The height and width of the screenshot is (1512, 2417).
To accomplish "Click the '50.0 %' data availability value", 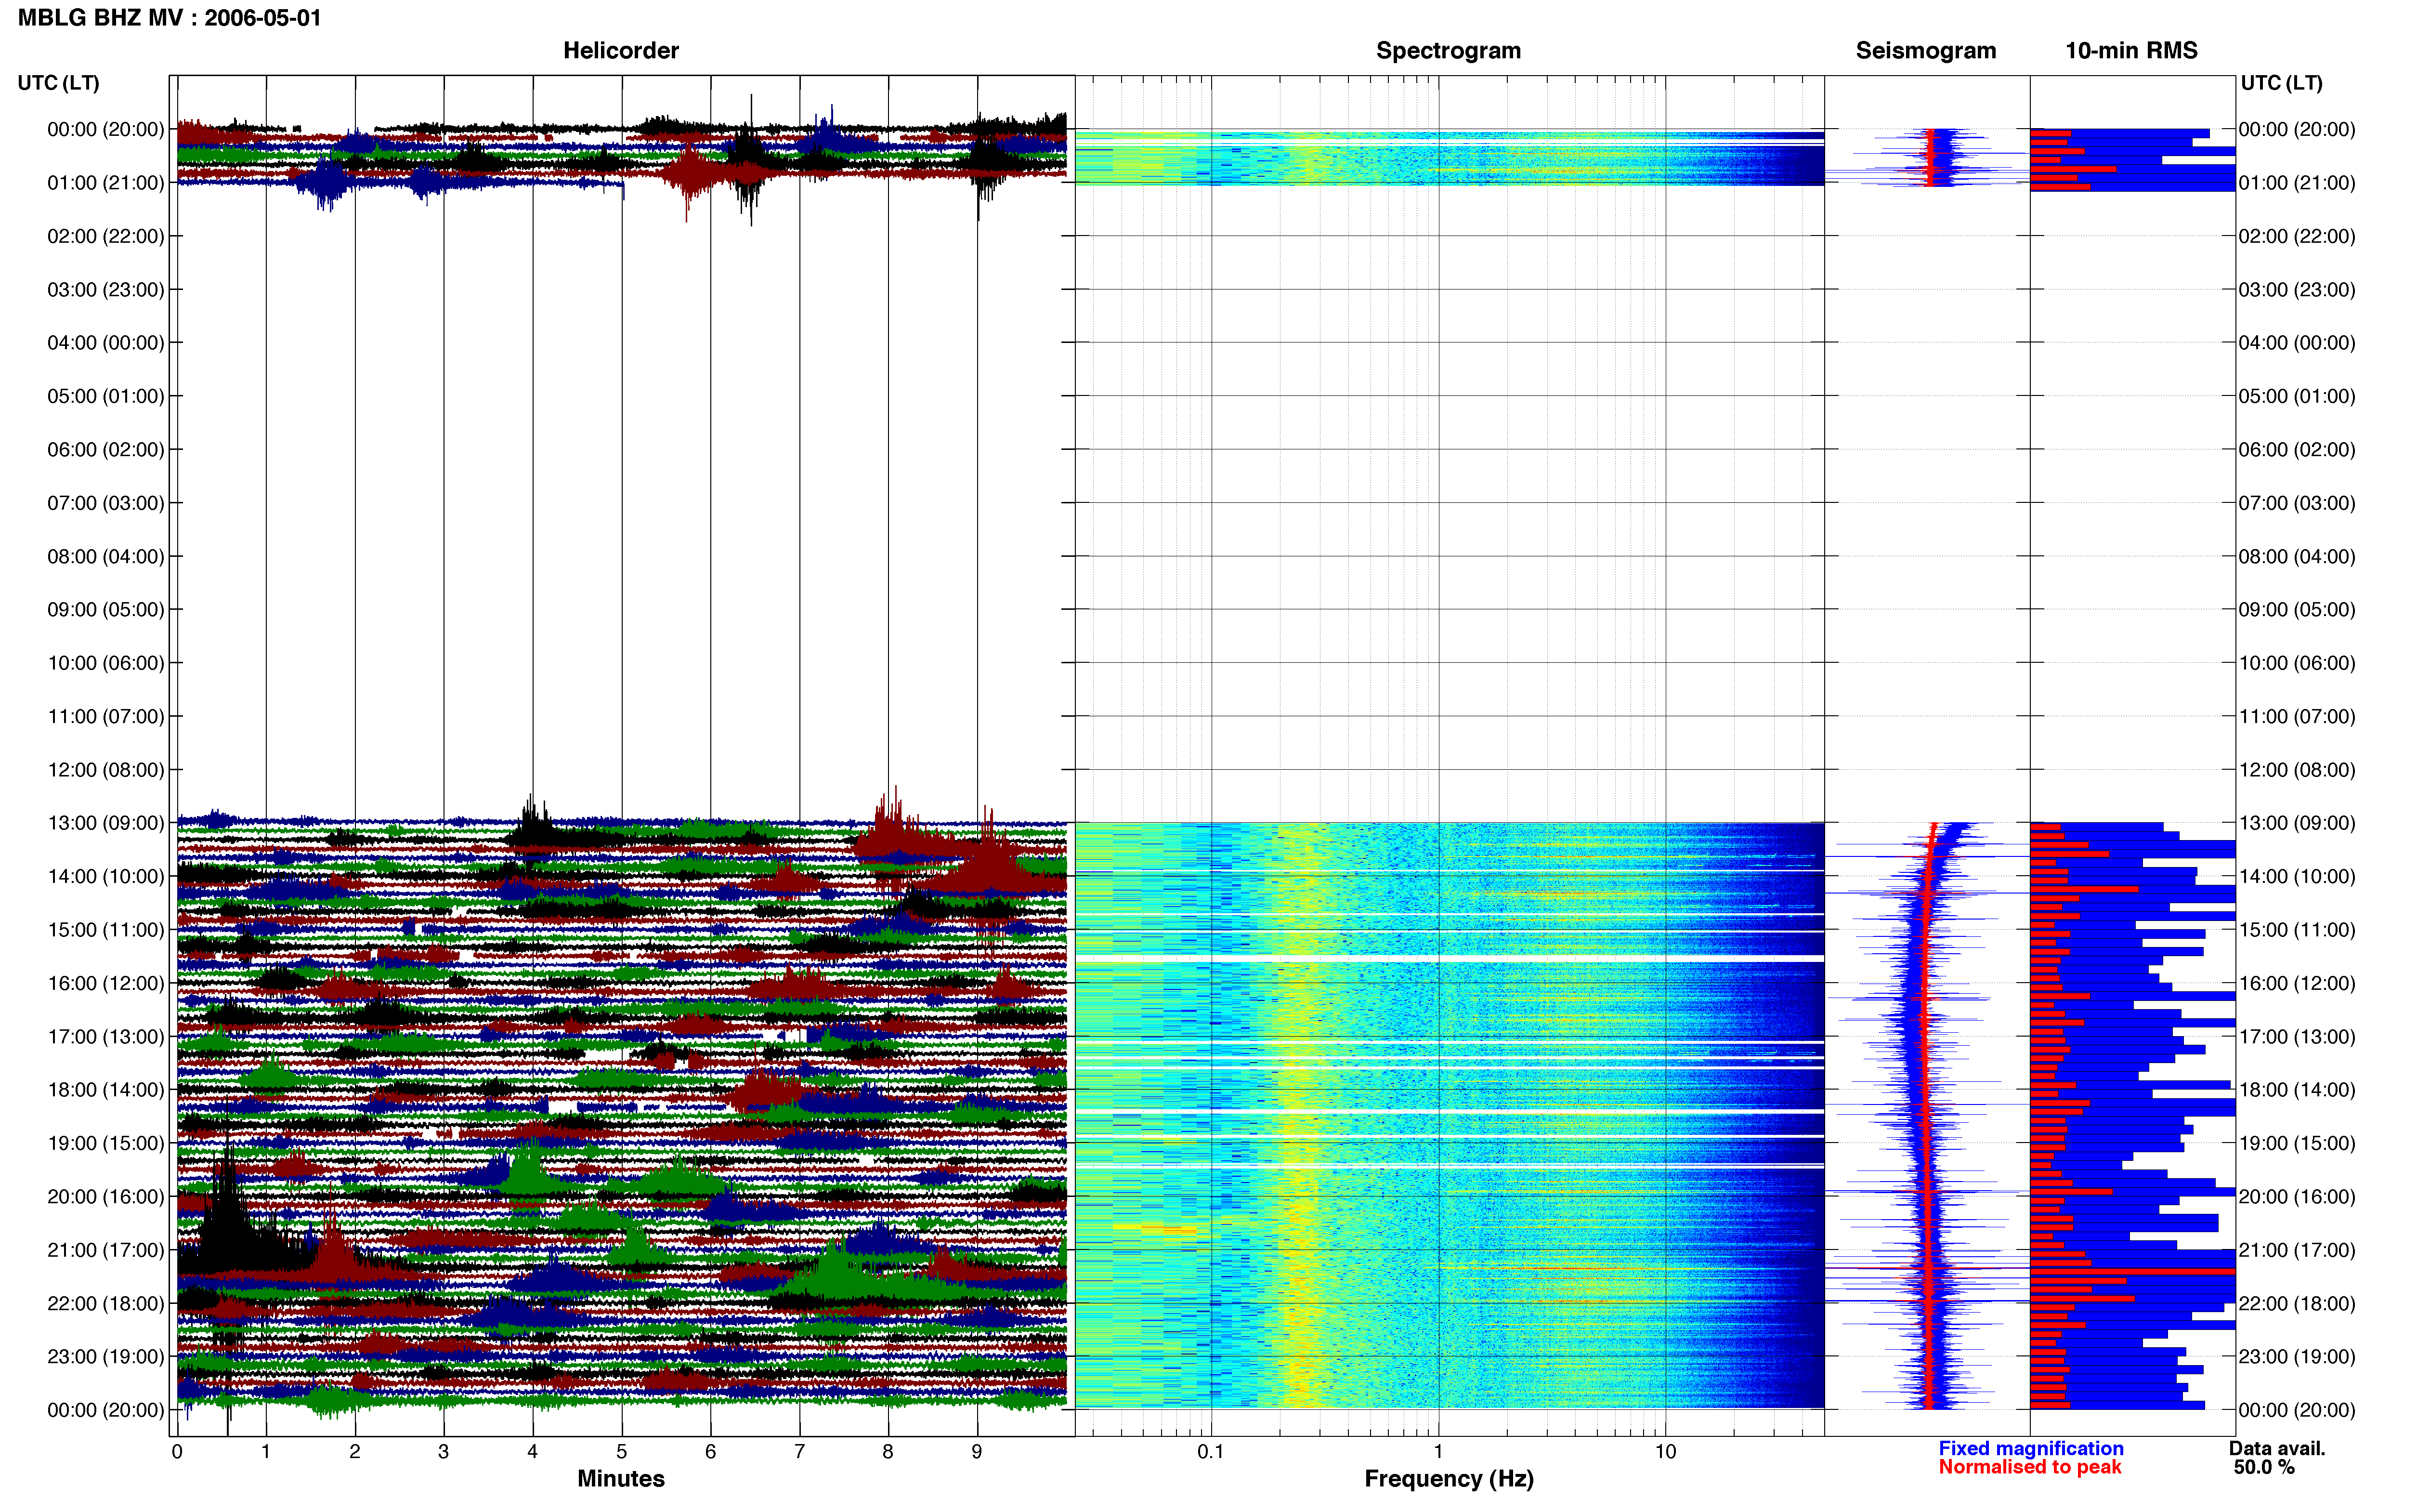I will [x=2264, y=1467].
